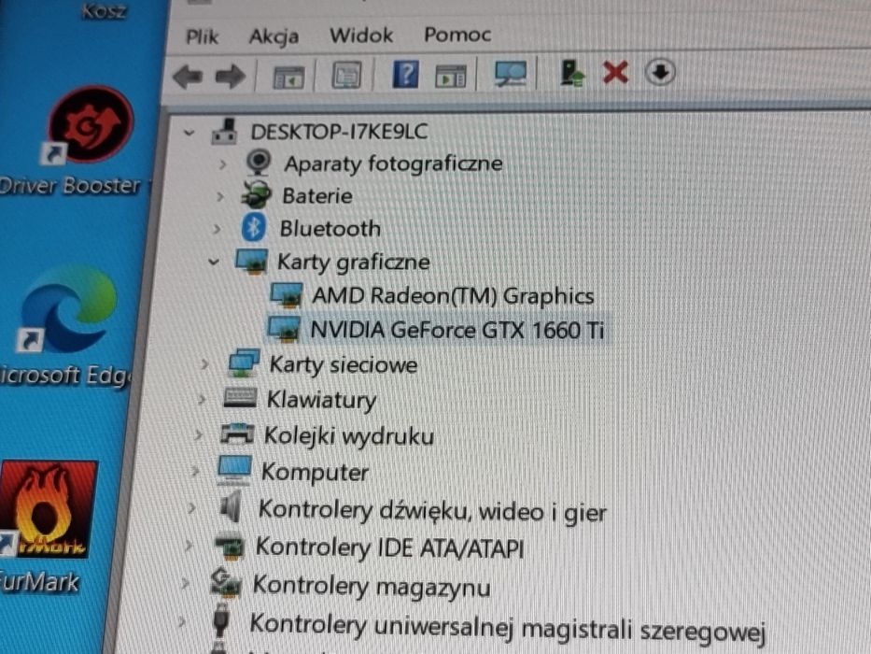This screenshot has width=871, height=654.
Task: Select NVIDIA GeForce GTX 1660 Ti device
Action: pyautogui.click(x=457, y=330)
